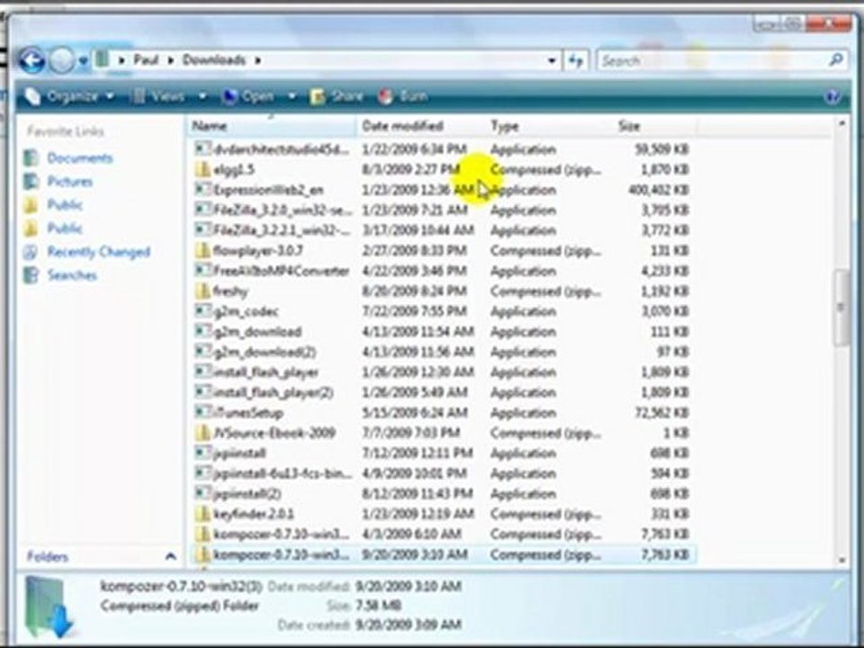Open Searches in Favorite Links
The height and width of the screenshot is (648, 864).
pos(72,275)
